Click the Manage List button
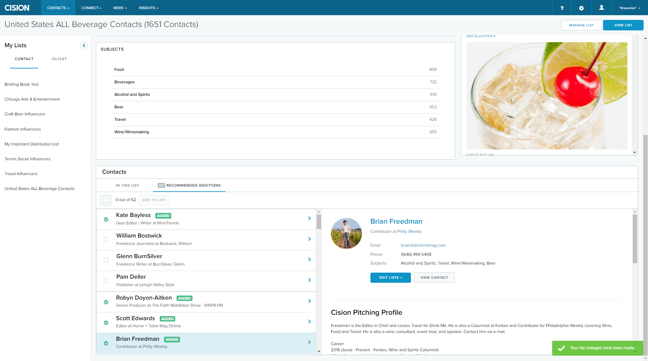648x361 pixels. coord(581,25)
